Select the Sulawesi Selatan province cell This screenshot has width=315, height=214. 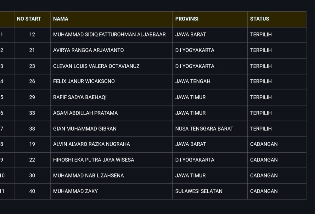[198, 191]
